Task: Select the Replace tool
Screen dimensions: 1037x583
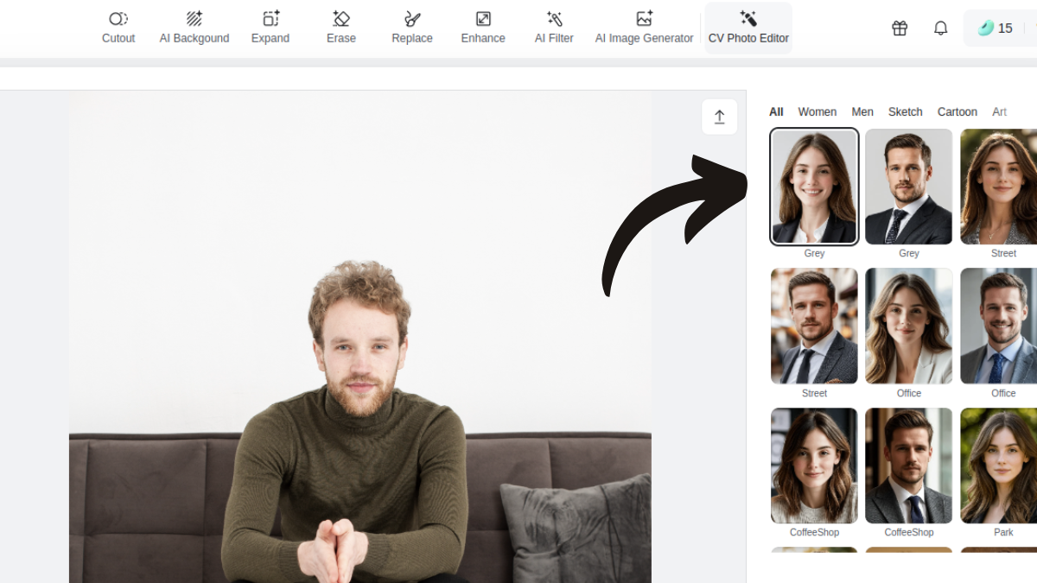Action: click(x=411, y=28)
